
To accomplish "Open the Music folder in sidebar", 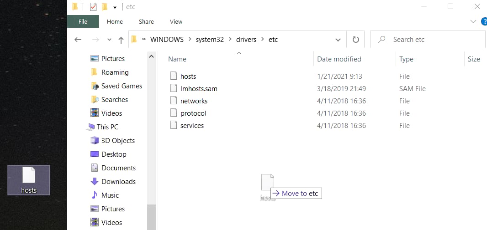I will 110,195.
